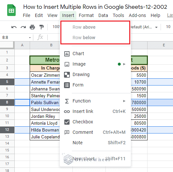173x172 pixels.
Task: Select Drawing menu entry
Action: [95, 75]
